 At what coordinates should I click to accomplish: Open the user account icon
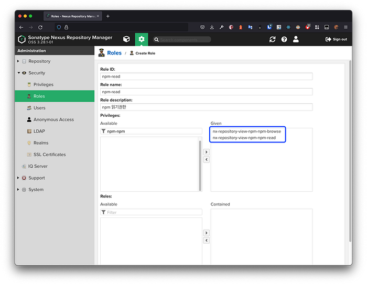(296, 39)
